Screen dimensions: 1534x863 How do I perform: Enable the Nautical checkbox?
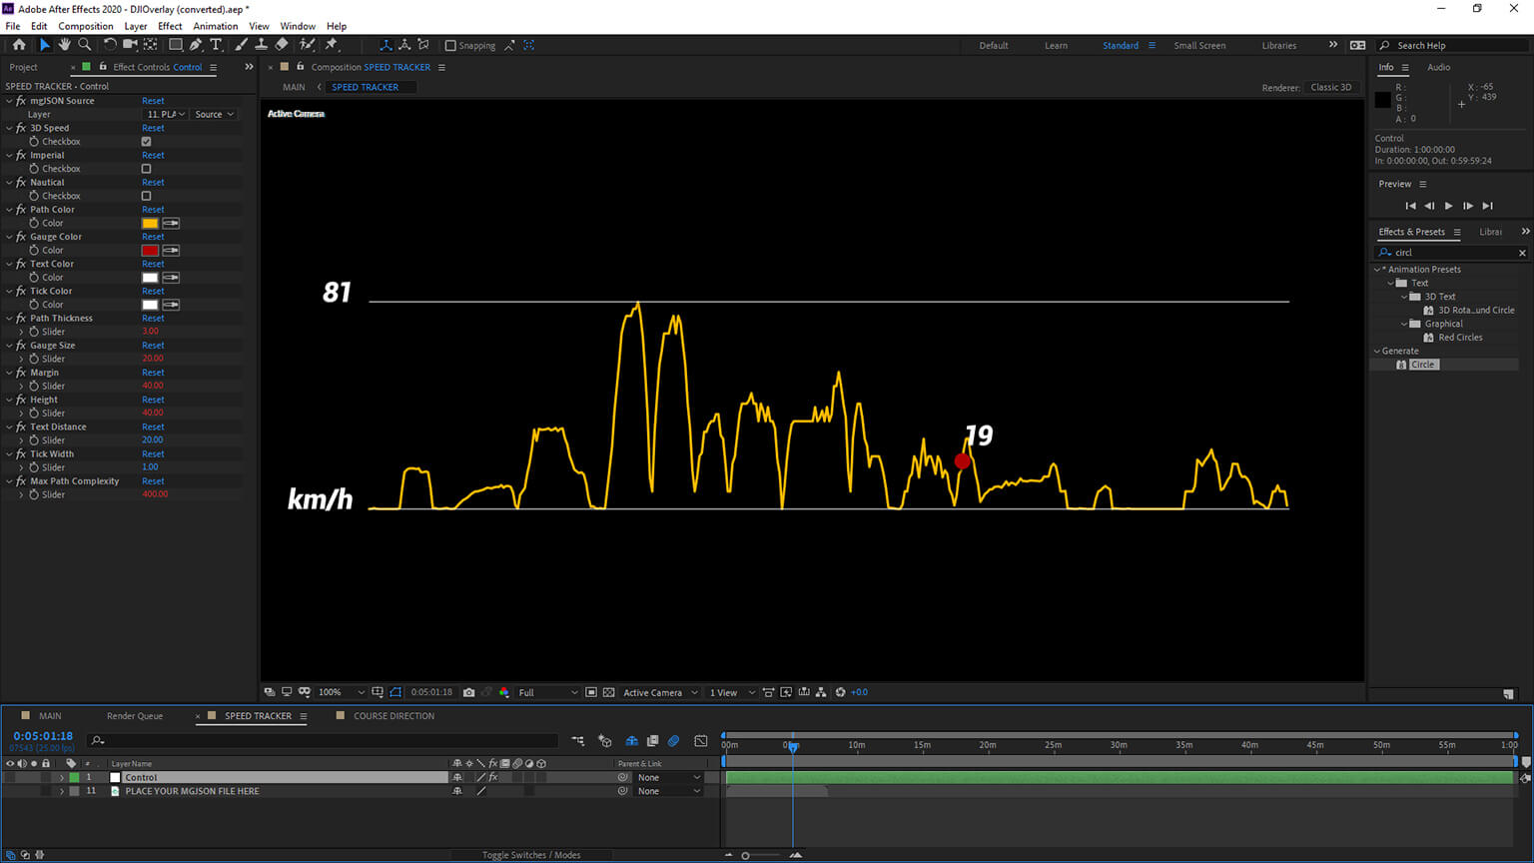tap(147, 196)
